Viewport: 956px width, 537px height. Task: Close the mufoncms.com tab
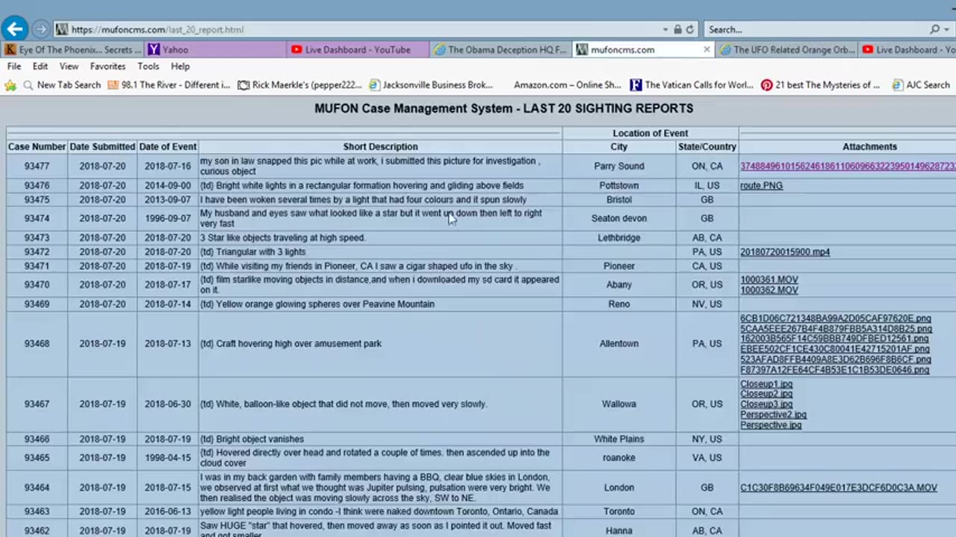(x=707, y=50)
